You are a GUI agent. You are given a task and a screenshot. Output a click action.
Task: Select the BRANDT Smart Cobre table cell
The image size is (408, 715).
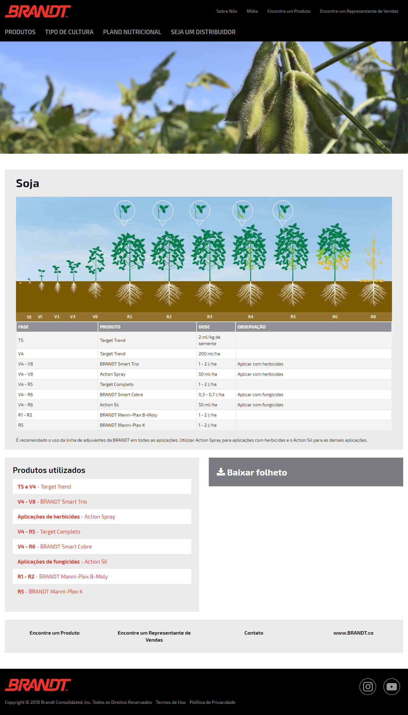(147, 394)
